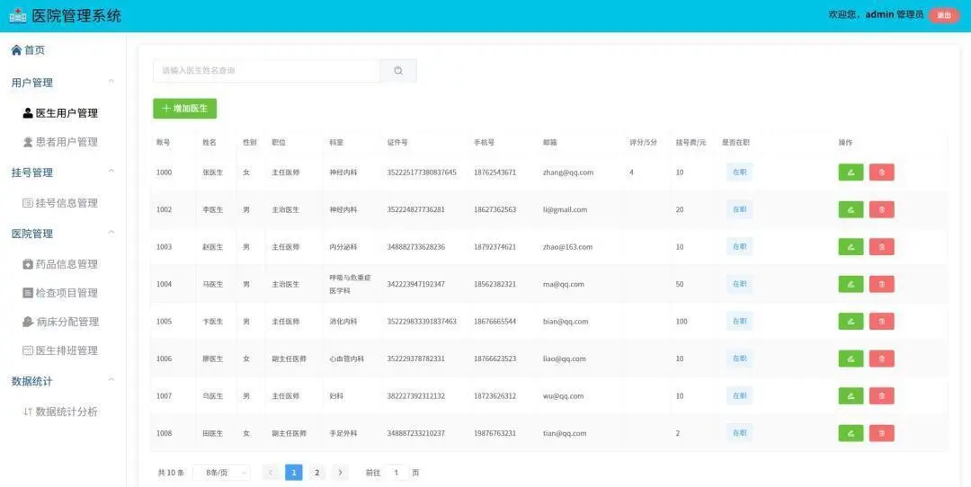Open 医生用户管理 menu item
Image resolution: width=971 pixels, height=487 pixels.
[61, 113]
